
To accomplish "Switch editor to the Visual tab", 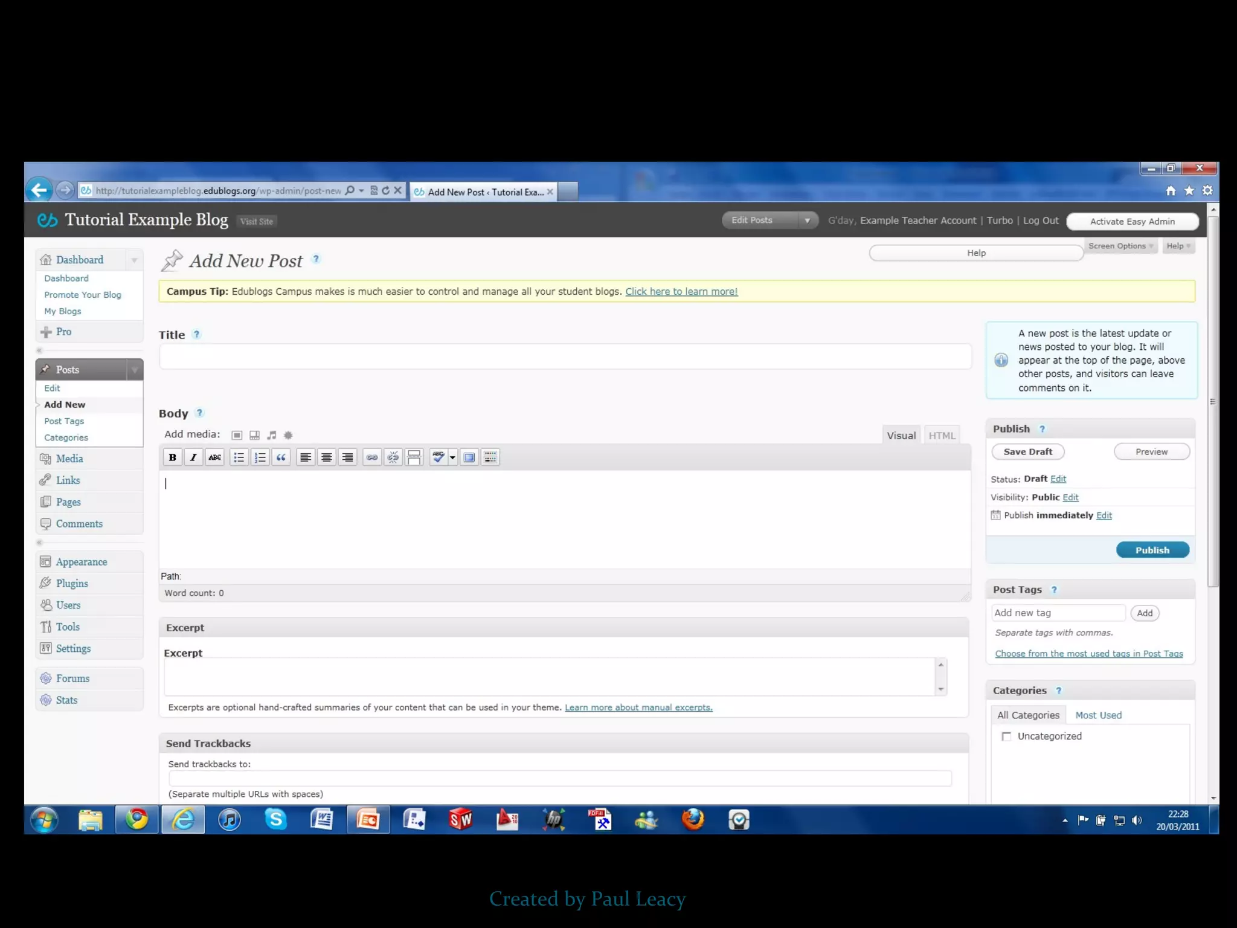I will point(901,436).
